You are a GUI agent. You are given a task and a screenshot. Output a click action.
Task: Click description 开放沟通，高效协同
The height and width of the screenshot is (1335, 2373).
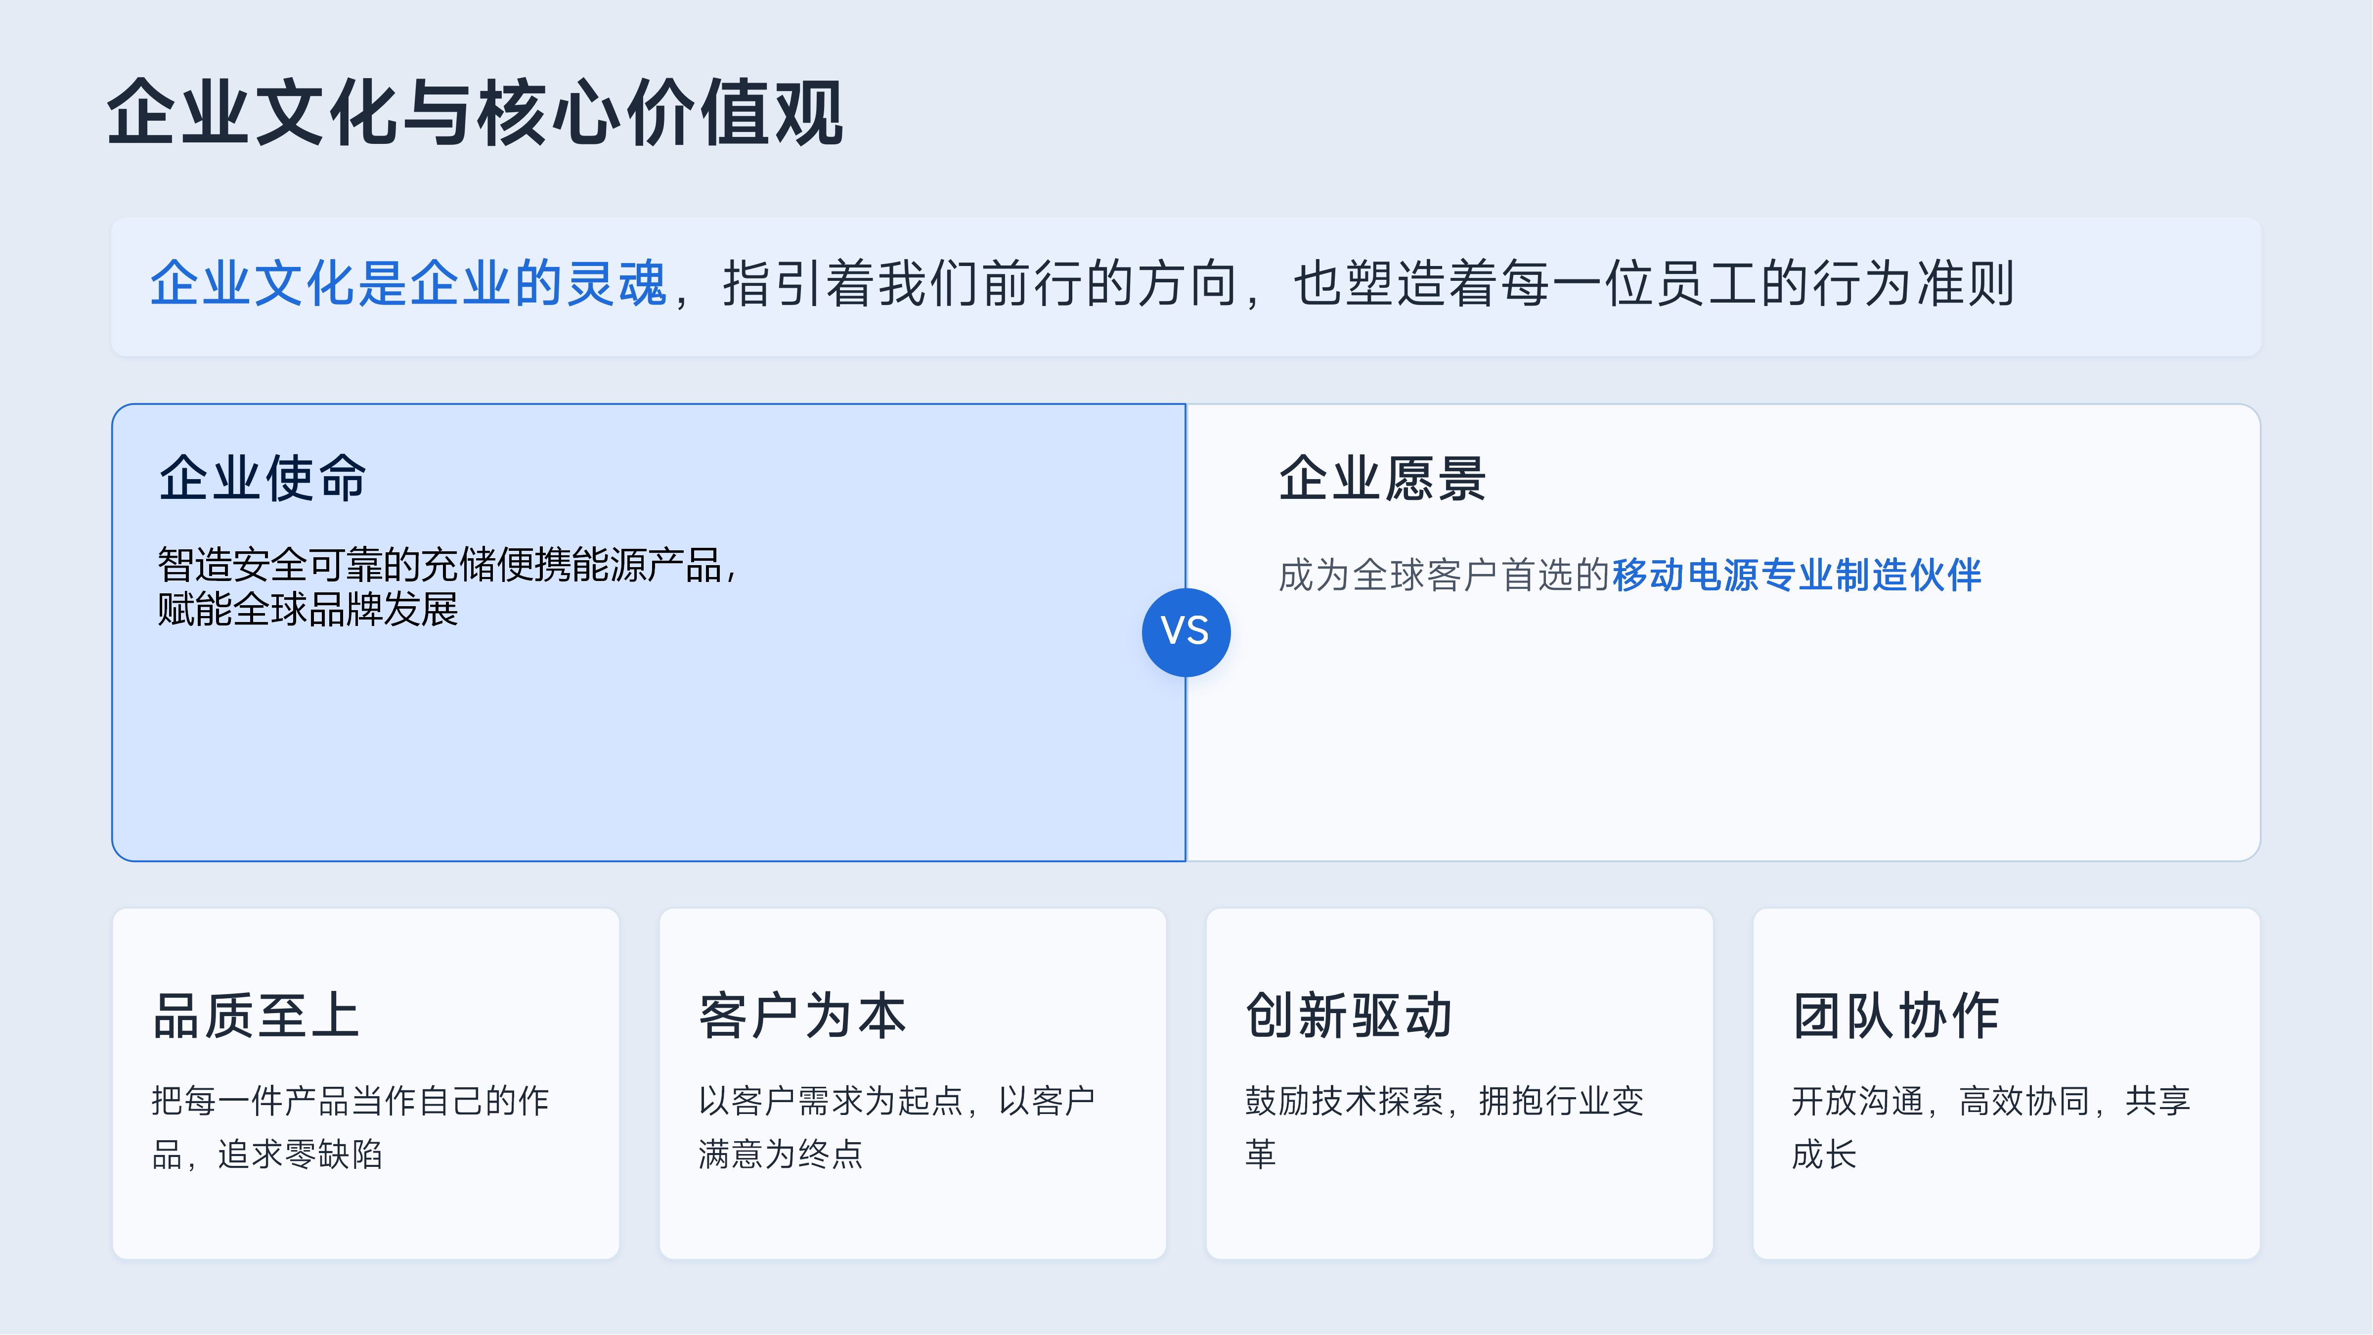click(1941, 1101)
